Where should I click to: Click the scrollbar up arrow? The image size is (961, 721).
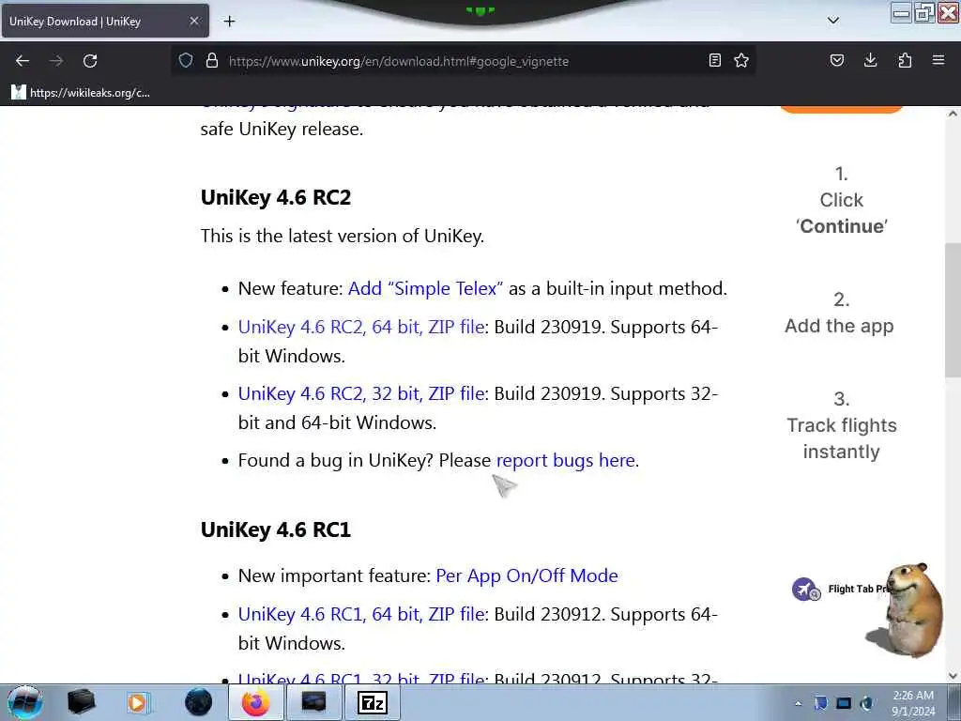(953, 114)
